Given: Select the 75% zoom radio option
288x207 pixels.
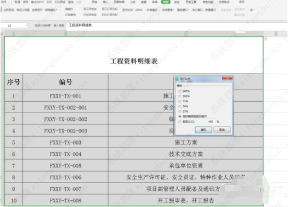Looking at the screenshot, I should tap(183, 101).
